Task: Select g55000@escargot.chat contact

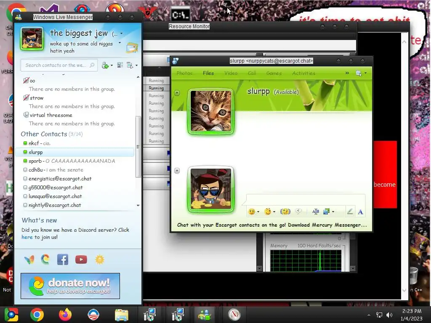Action: 75,187
